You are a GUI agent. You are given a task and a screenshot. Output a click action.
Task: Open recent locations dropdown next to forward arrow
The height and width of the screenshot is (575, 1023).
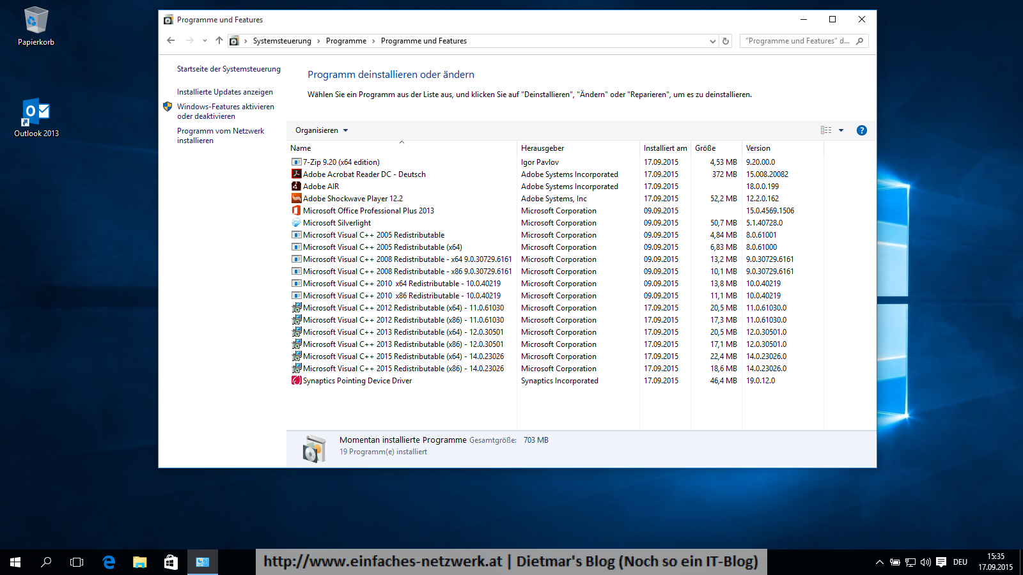tap(205, 41)
